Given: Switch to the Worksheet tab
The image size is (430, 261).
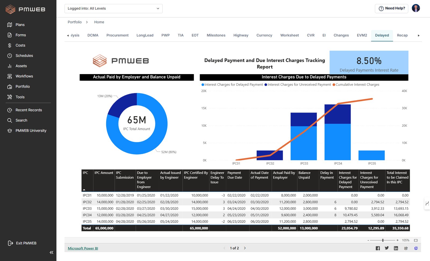Looking at the screenshot, I should pyautogui.click(x=289, y=35).
